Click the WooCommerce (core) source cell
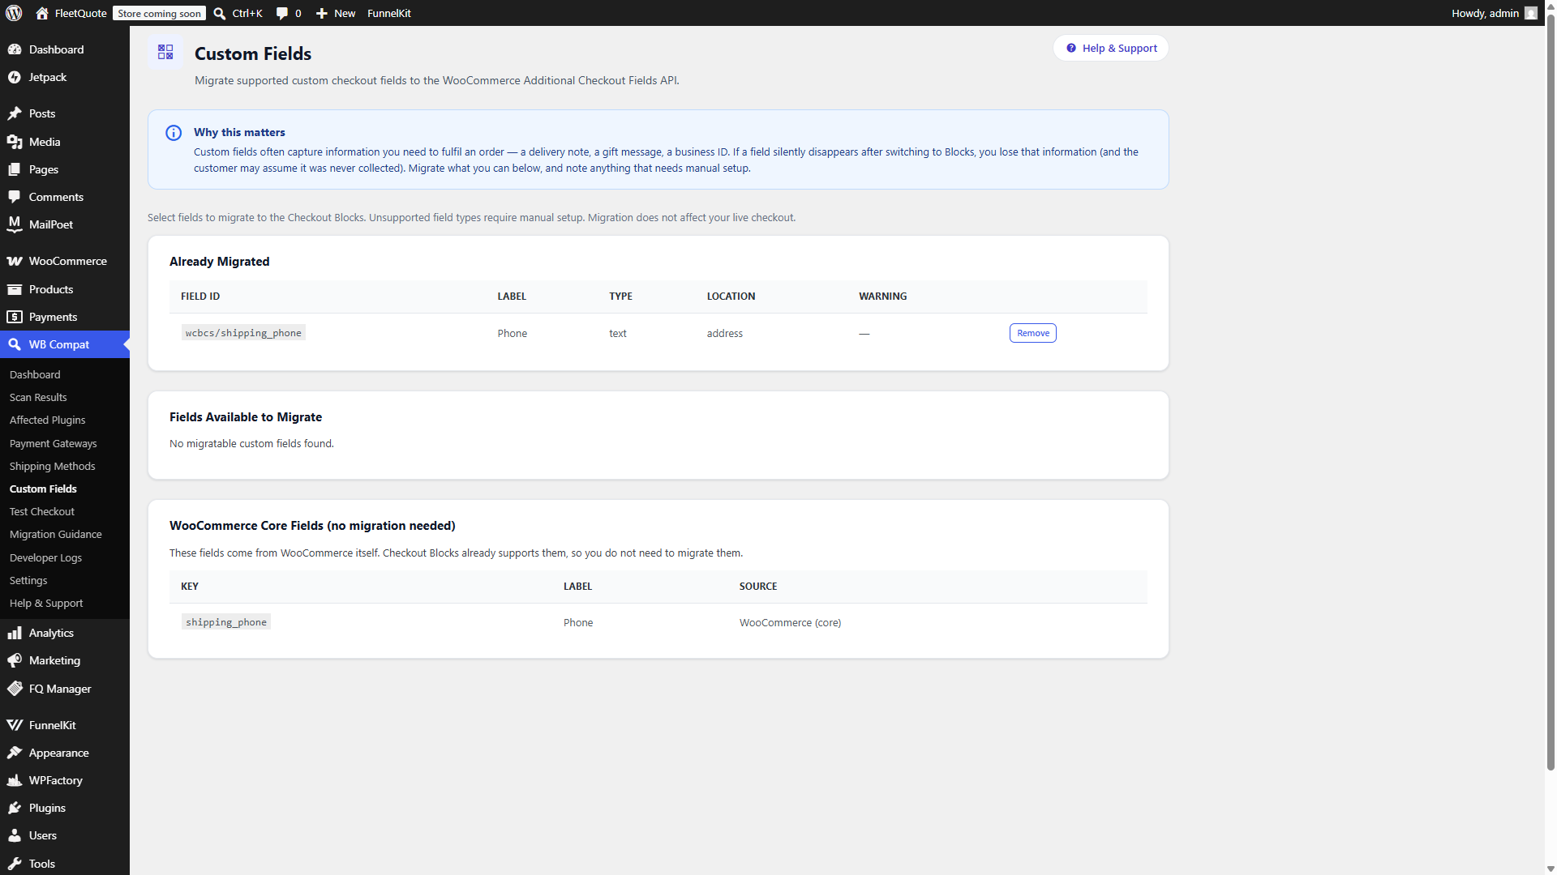This screenshot has width=1557, height=875. [790, 622]
